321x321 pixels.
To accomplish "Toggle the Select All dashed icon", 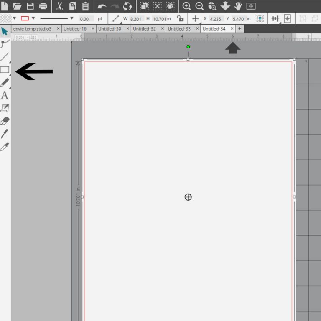I will click(x=144, y=6).
